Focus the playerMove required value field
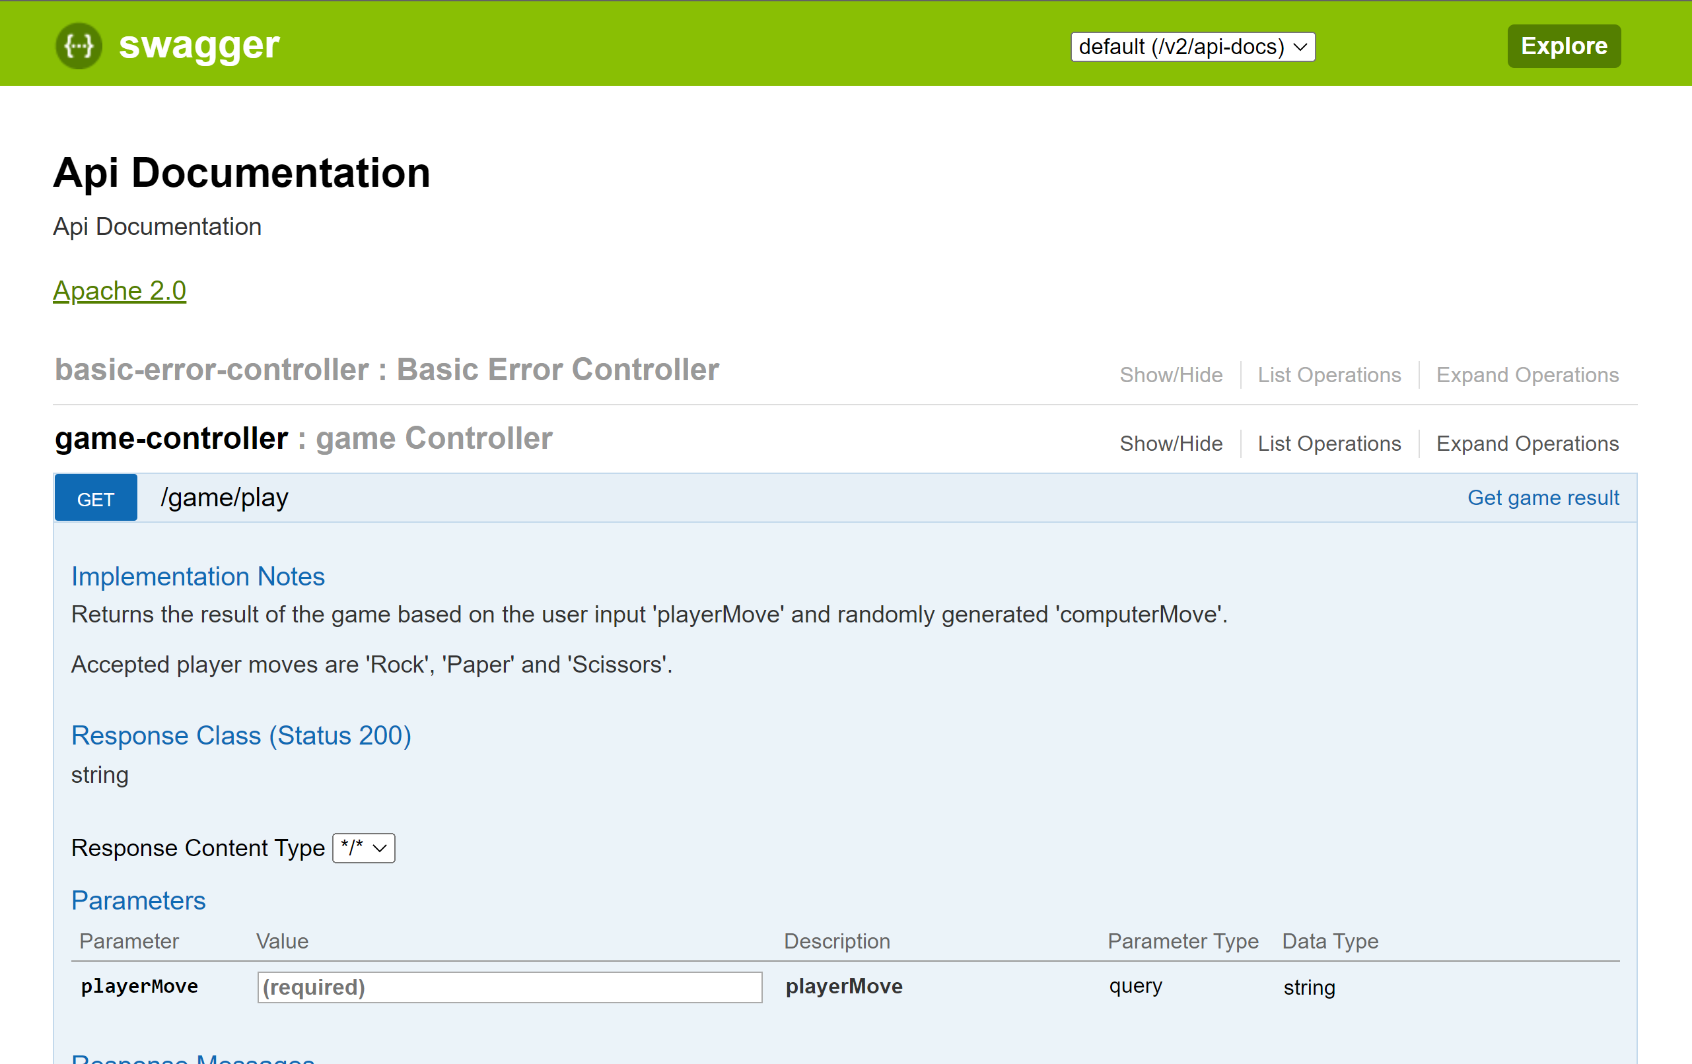The width and height of the screenshot is (1692, 1064). click(509, 987)
